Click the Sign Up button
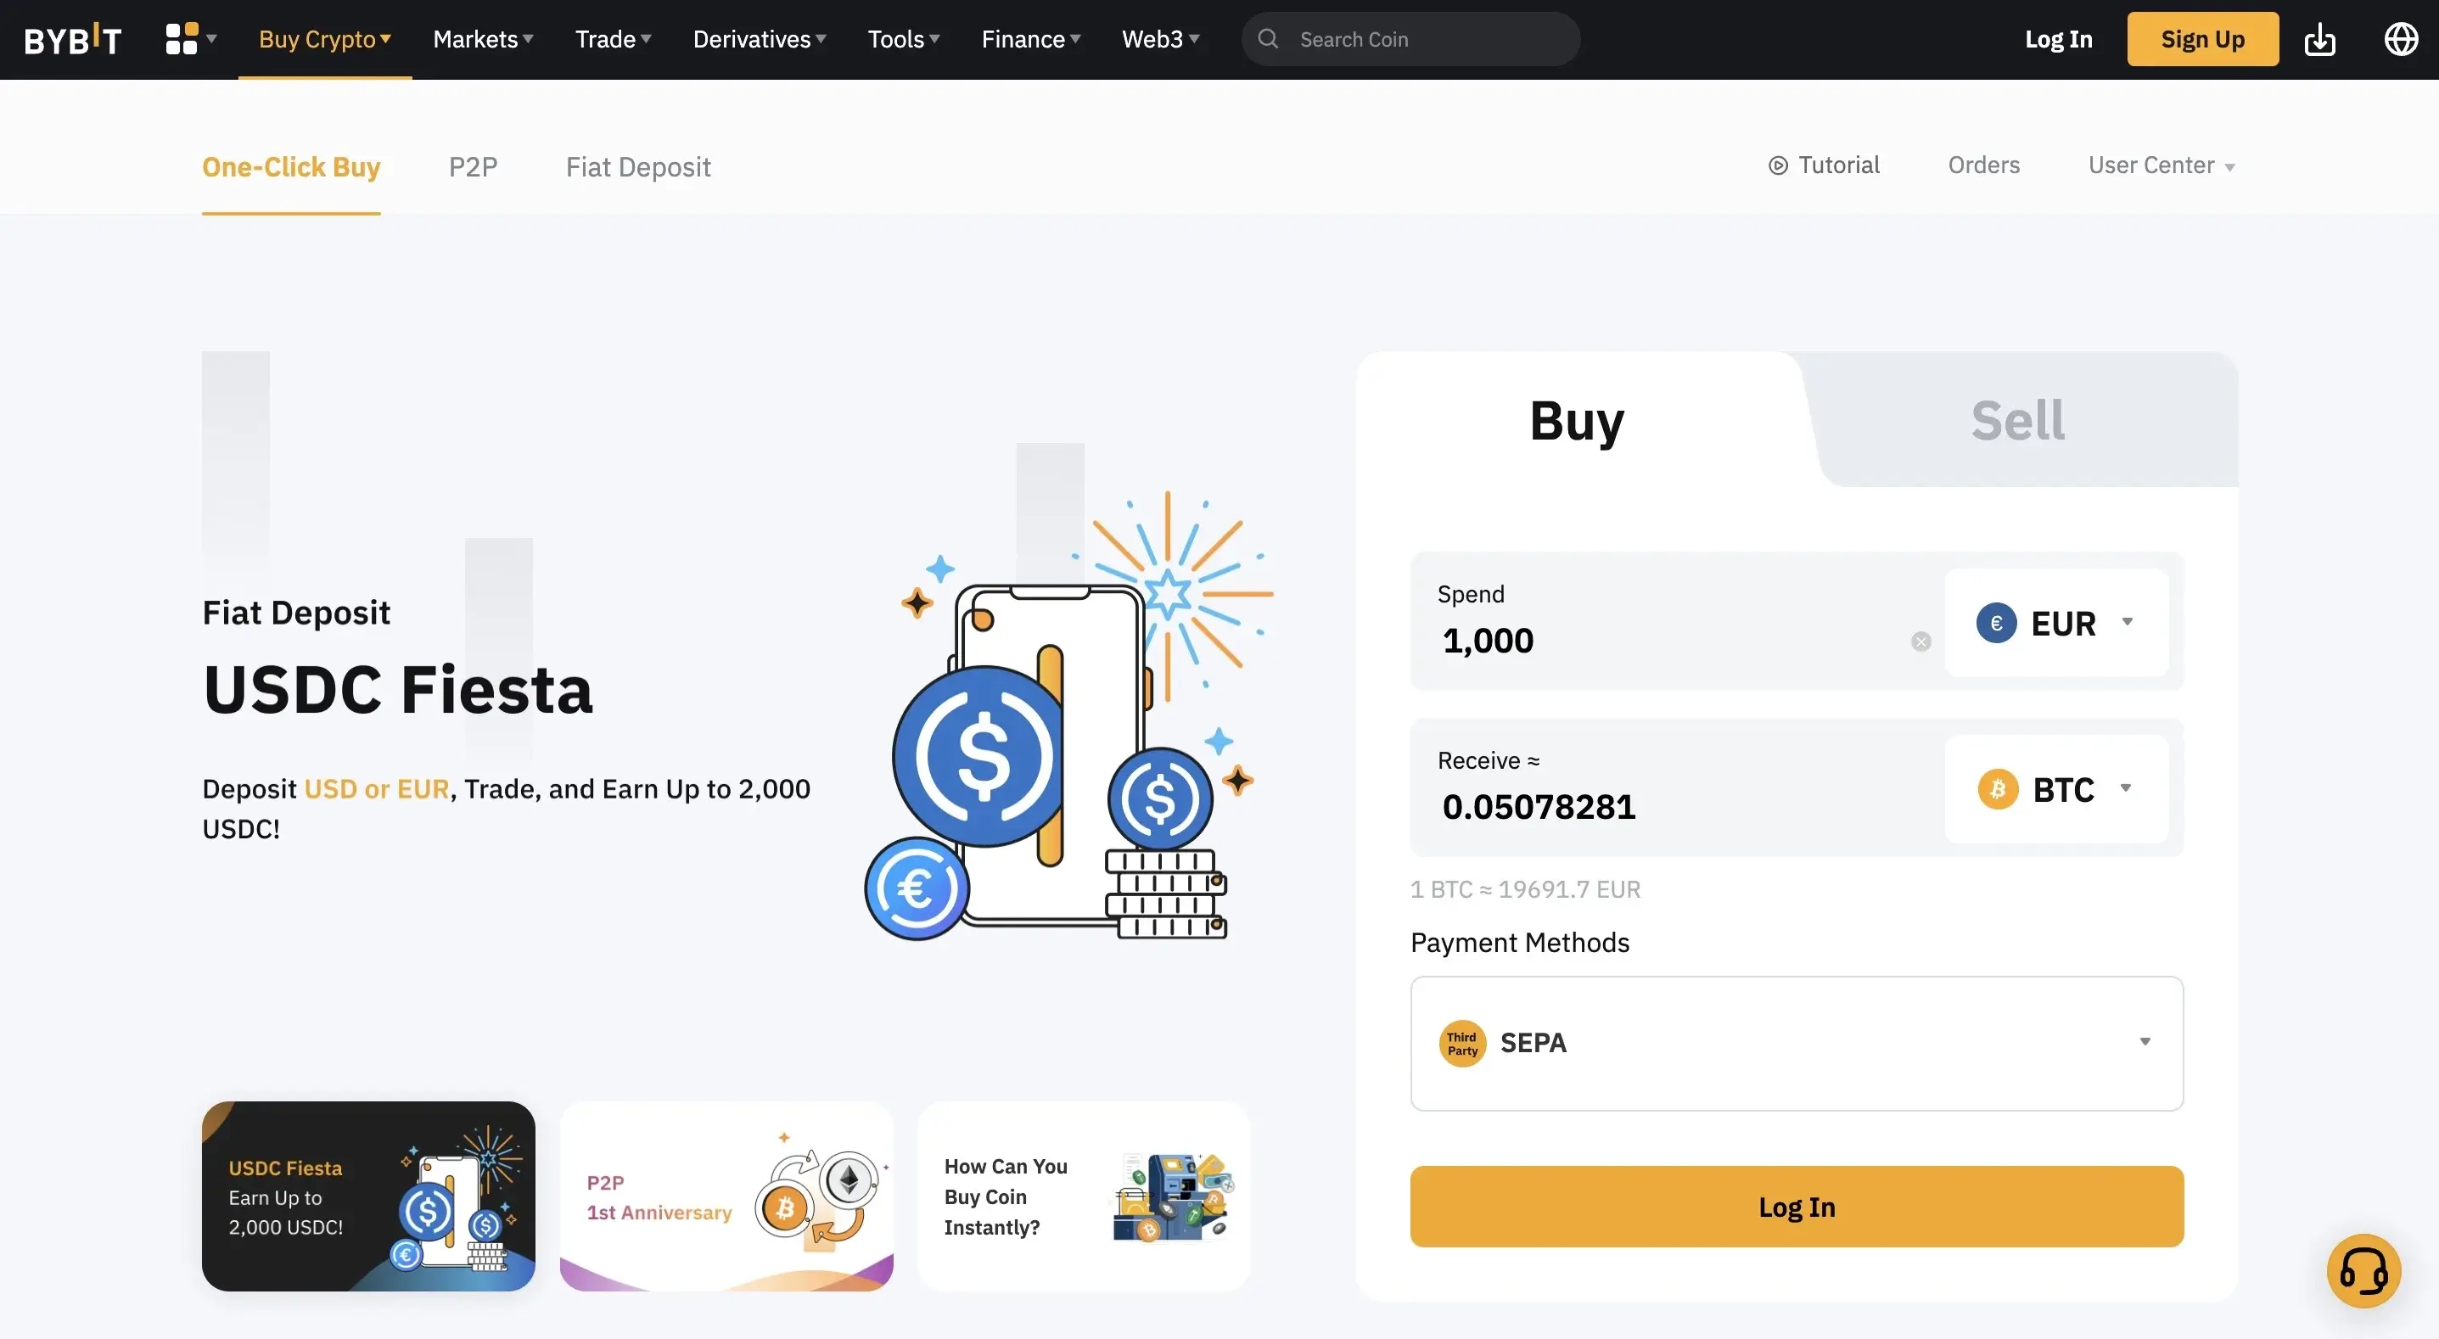This screenshot has width=2439, height=1339. [2202, 39]
